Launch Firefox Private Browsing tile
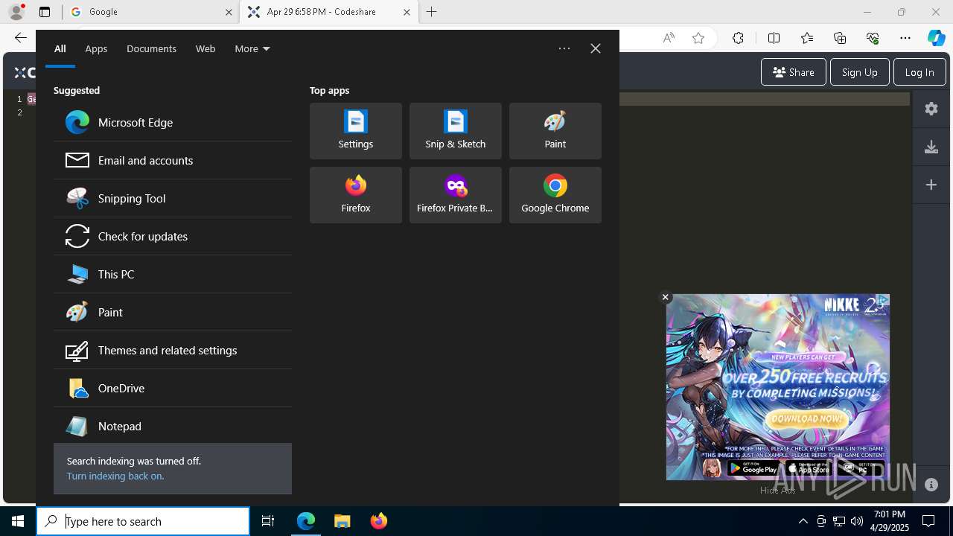Image resolution: width=953 pixels, height=536 pixels. 456,195
